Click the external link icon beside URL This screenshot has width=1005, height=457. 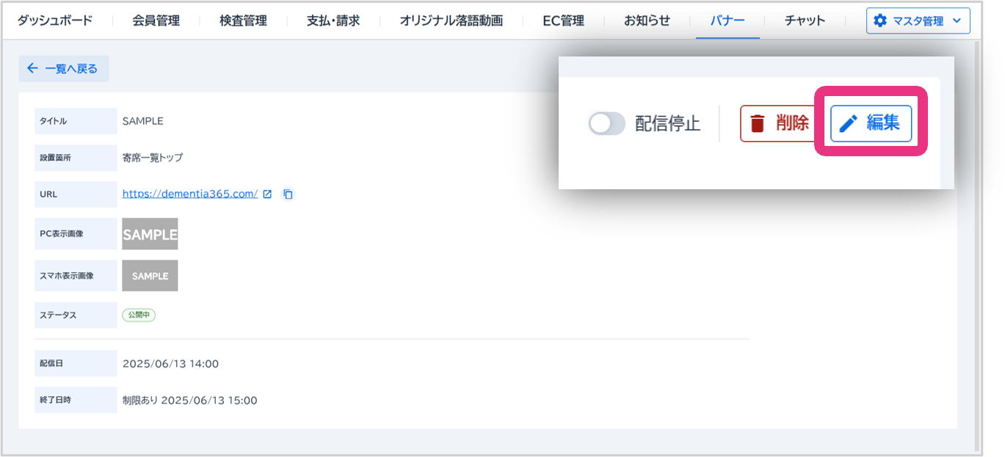(267, 194)
